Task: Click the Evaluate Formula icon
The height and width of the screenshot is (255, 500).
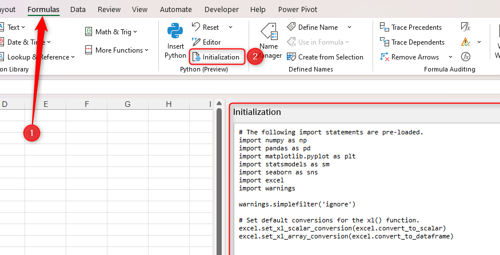Action: tap(466, 57)
